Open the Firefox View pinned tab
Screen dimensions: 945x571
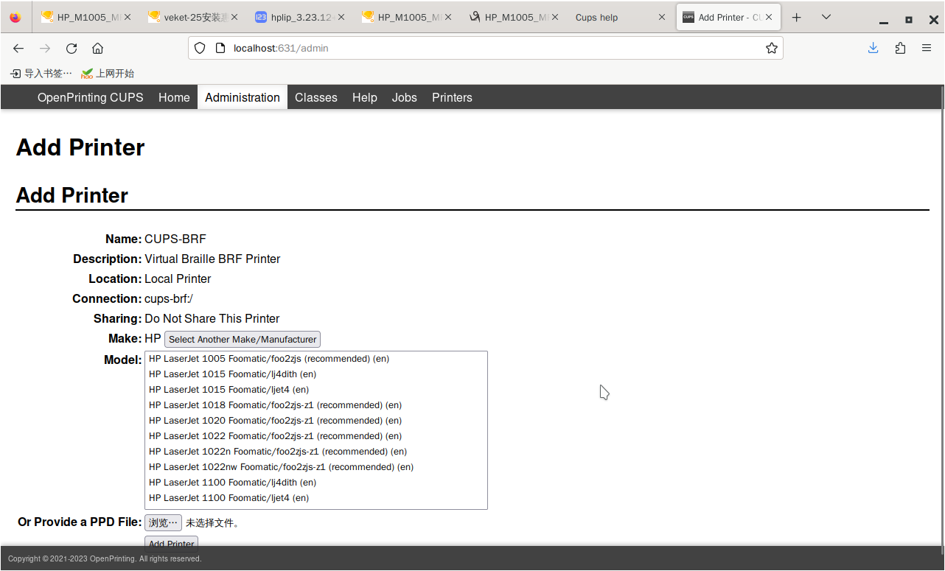(x=15, y=17)
